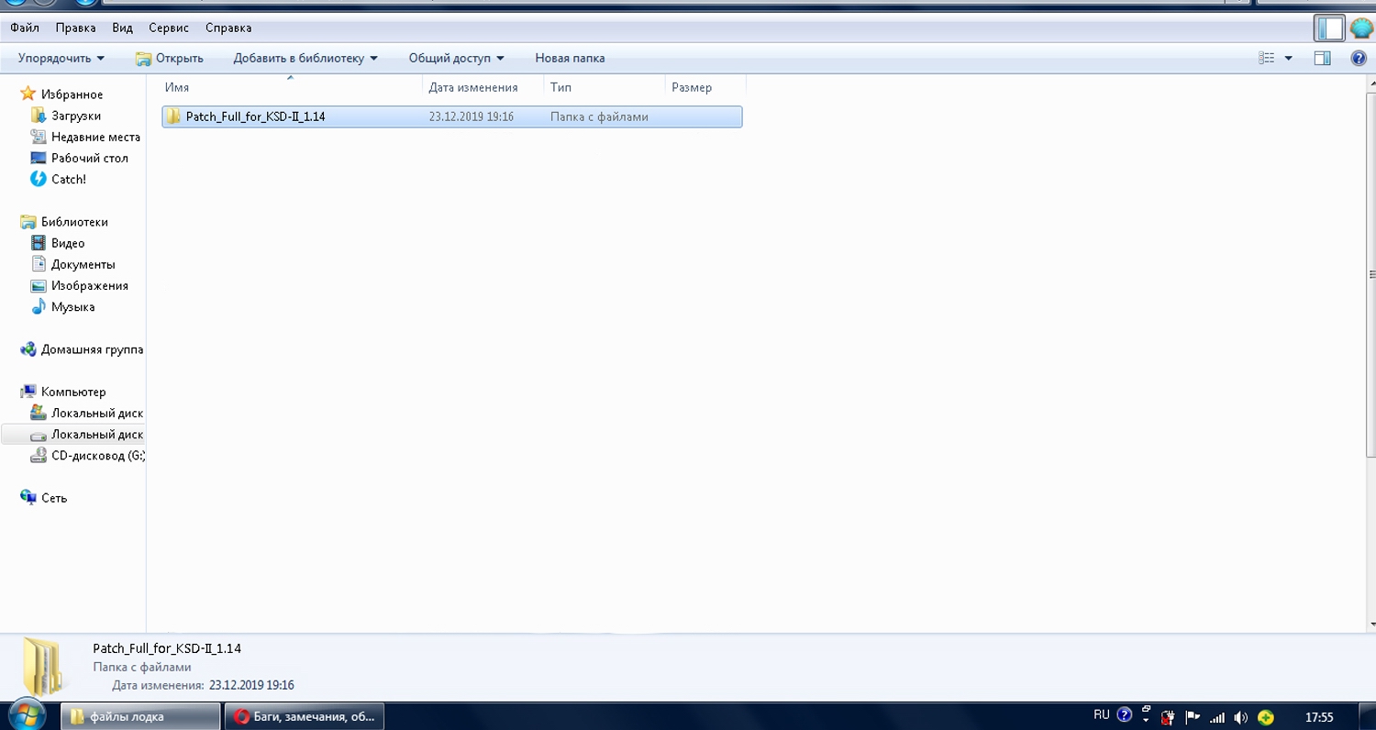Open the Справка menu

click(228, 28)
